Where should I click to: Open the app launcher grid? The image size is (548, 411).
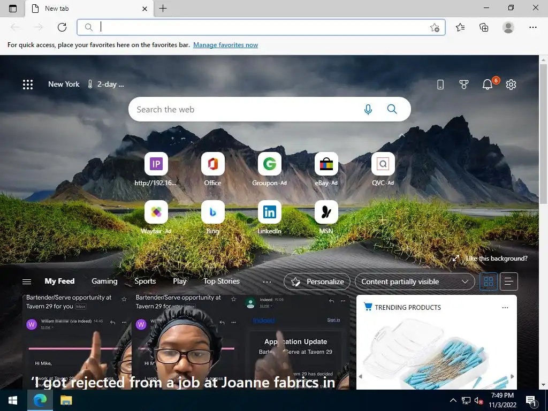(28, 84)
